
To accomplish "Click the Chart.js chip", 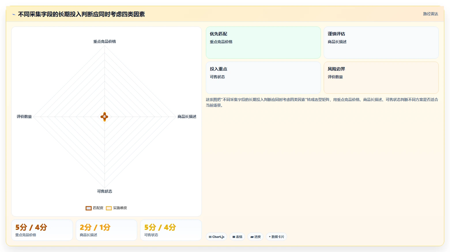I will (216, 237).
